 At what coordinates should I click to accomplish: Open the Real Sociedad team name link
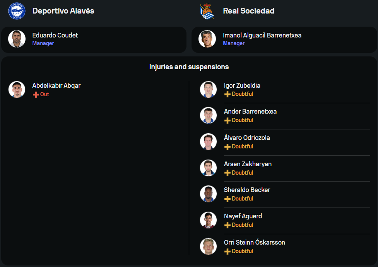click(x=248, y=11)
